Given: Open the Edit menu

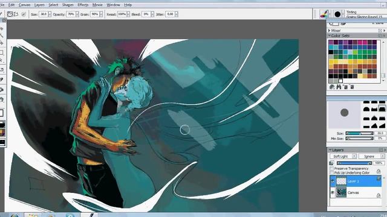Looking at the screenshot, I should [x=11, y=5].
